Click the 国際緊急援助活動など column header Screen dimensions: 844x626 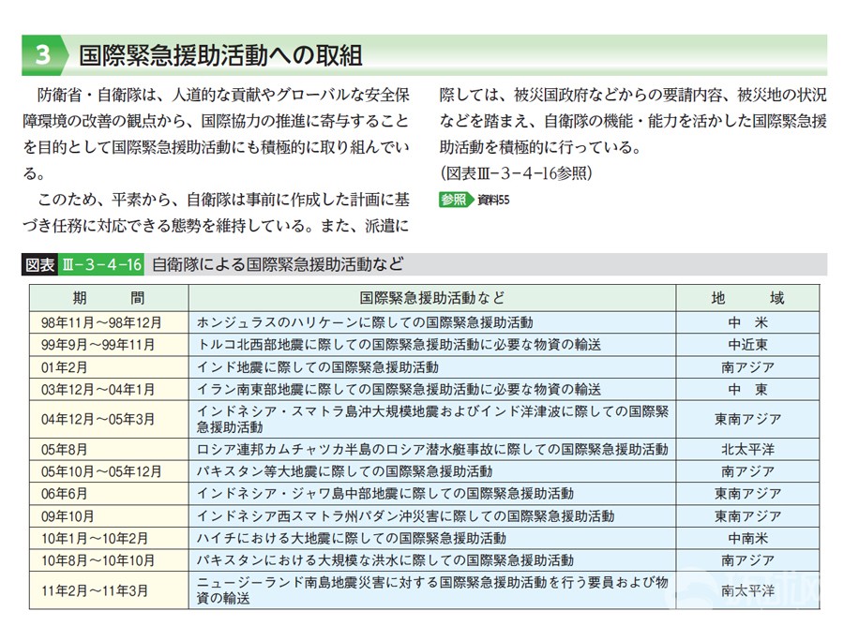(431, 298)
